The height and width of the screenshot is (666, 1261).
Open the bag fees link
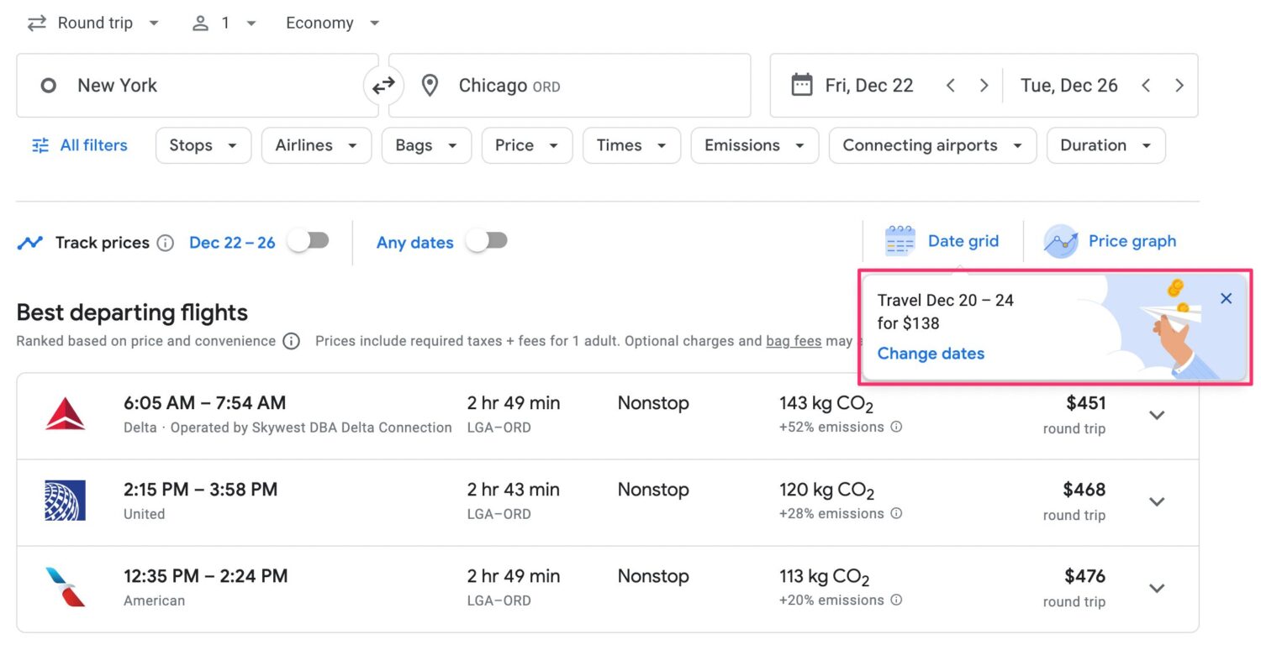click(x=794, y=341)
